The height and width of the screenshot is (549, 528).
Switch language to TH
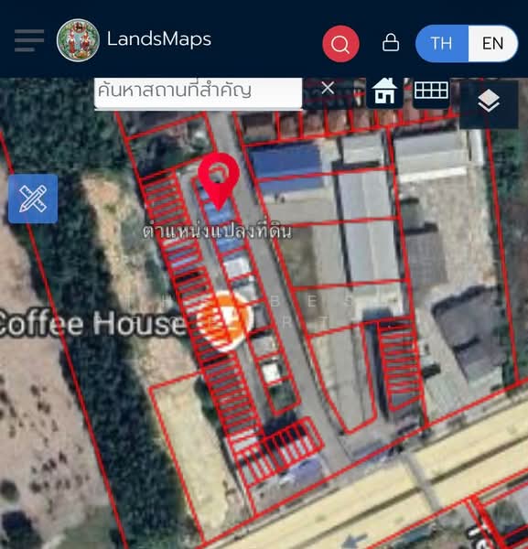pyautogui.click(x=441, y=43)
